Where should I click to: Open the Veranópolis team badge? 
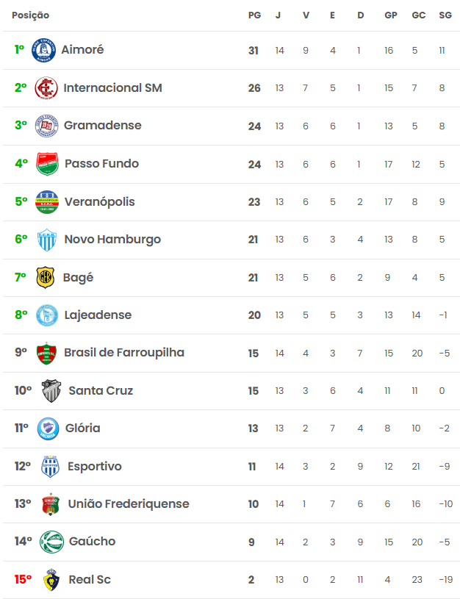tap(47, 201)
